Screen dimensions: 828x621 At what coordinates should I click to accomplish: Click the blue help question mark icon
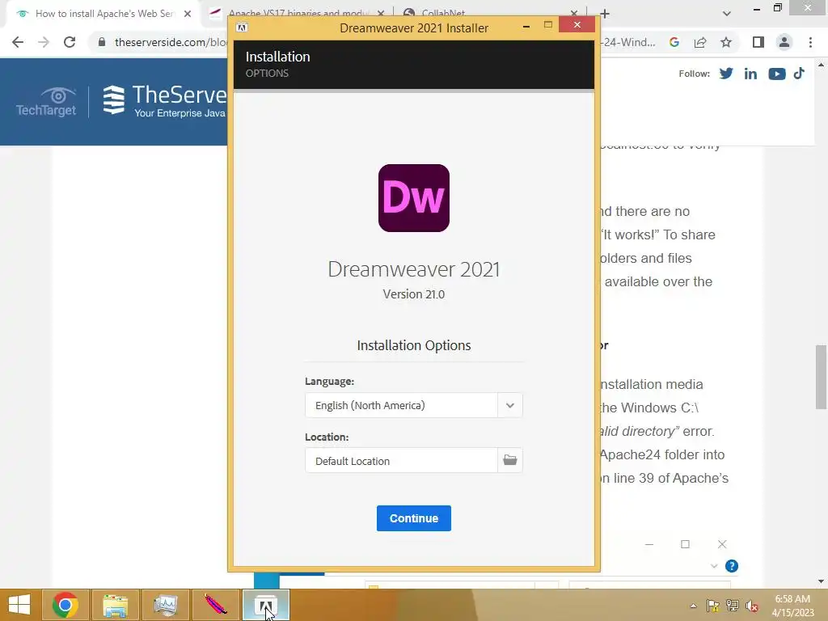pyautogui.click(x=731, y=566)
